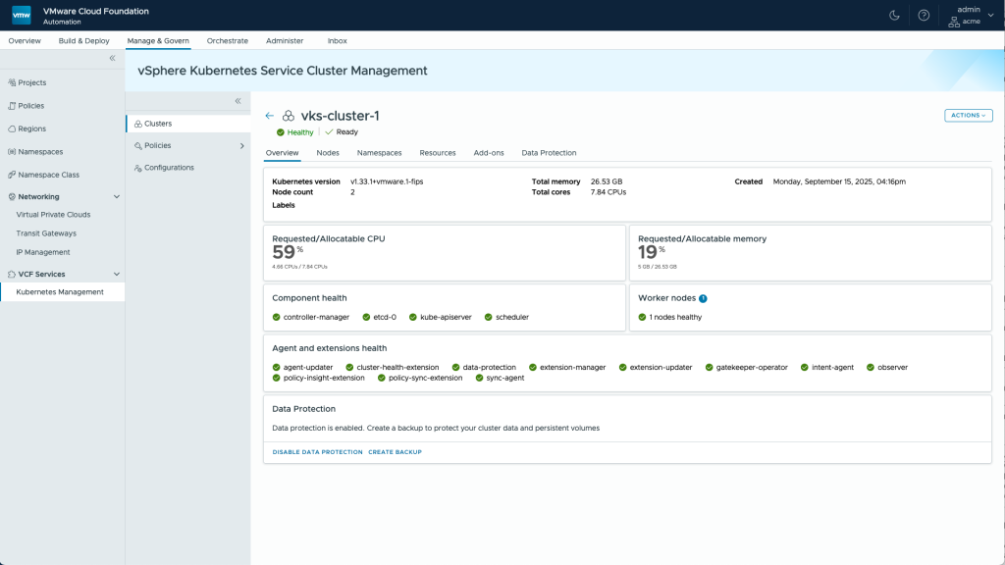
Task: Click the Clusters item icon
Action: coord(137,124)
